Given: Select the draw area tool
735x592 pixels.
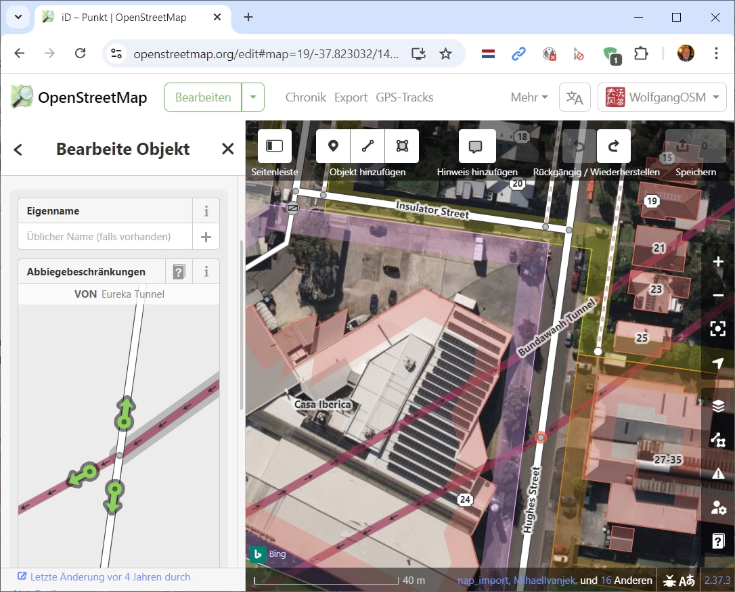Looking at the screenshot, I should pos(402,146).
